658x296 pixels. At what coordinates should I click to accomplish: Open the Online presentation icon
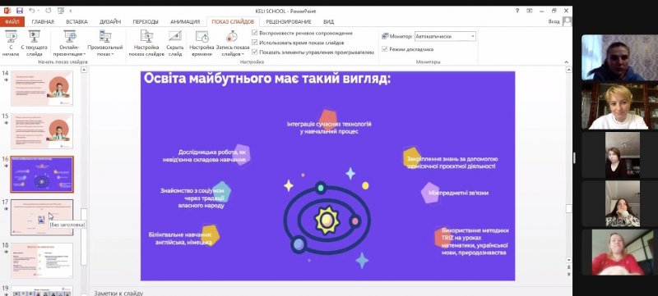pyautogui.click(x=70, y=37)
